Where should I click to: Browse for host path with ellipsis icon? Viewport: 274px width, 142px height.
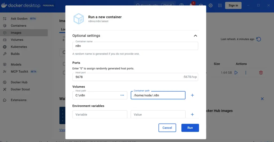(122, 95)
